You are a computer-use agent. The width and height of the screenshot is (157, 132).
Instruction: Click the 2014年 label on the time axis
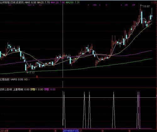4,131
